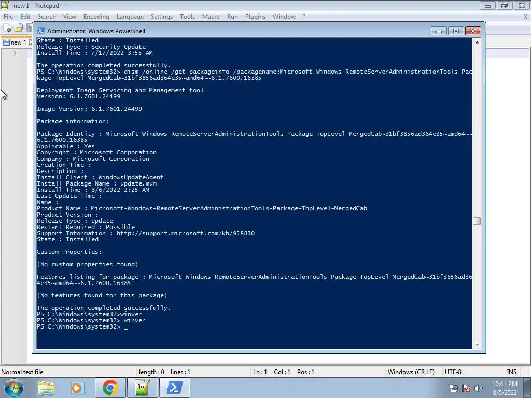Open the taskbar clock showing 10:41 PM
Viewport: 531px width, 398px height.
tap(505, 388)
